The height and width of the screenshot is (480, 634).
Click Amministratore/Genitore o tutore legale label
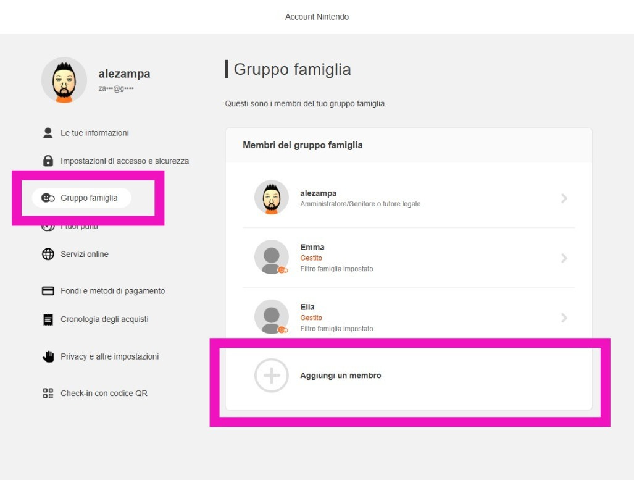coord(361,204)
